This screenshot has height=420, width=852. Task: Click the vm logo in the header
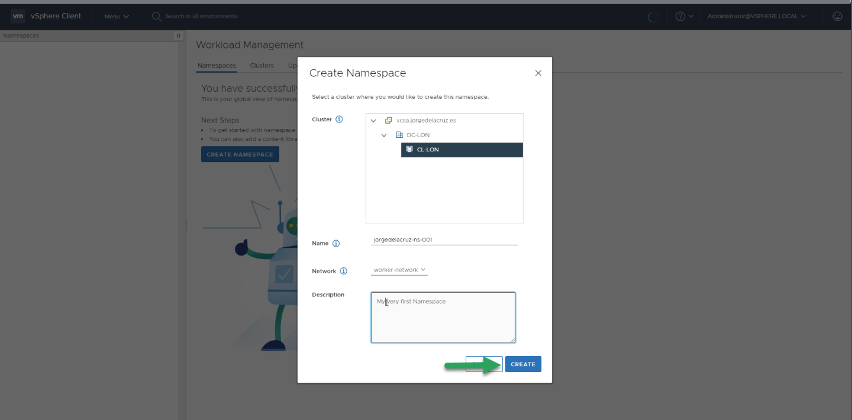tap(18, 16)
